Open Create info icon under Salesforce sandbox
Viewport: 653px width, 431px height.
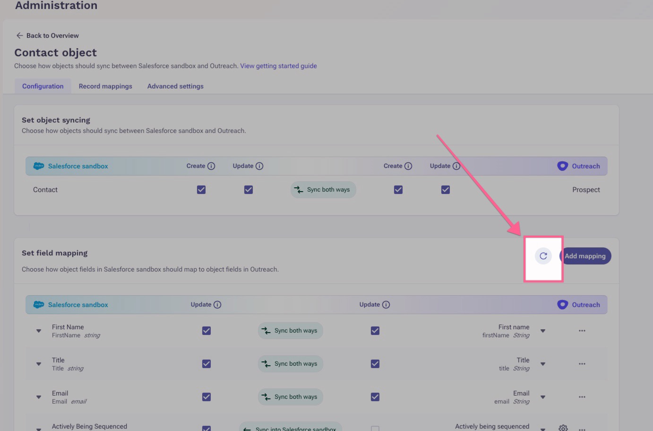pos(211,166)
